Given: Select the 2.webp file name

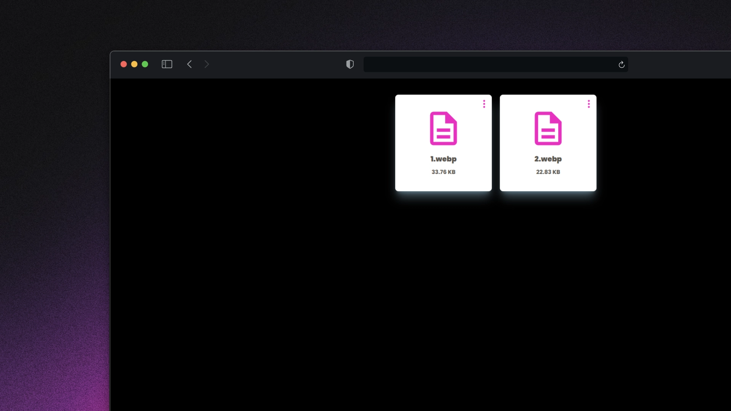Looking at the screenshot, I should 548,159.
